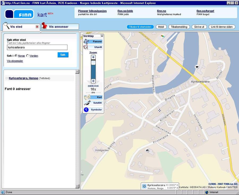Select the Verden radio button
Image resolution: width=239 pixels, height=195 pixels.
click(28, 56)
